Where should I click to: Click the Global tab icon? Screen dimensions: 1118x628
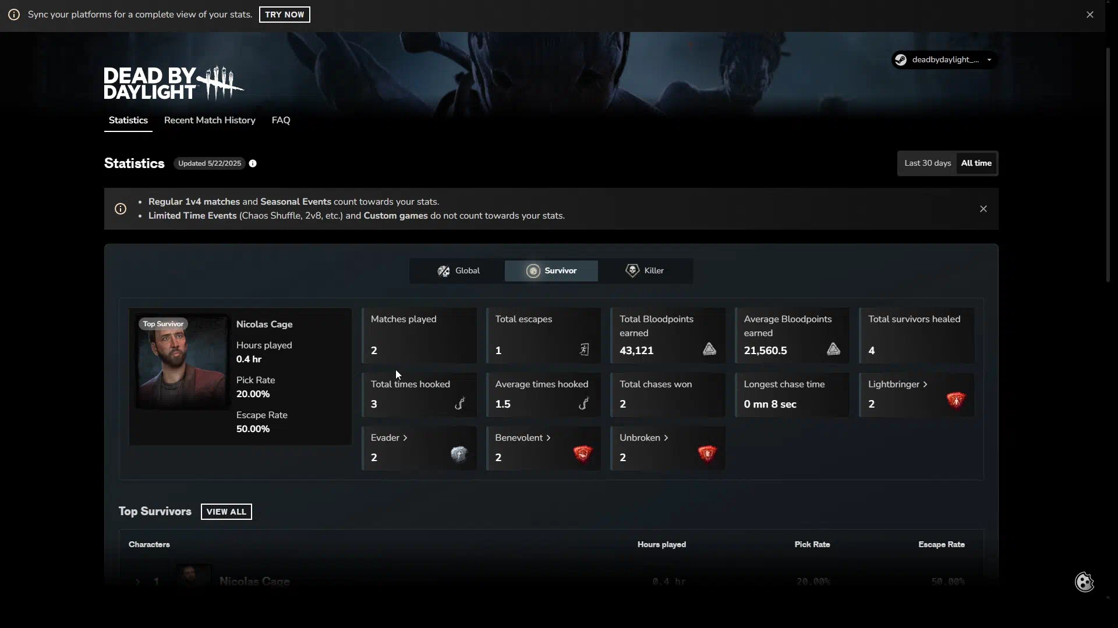pyautogui.click(x=444, y=271)
